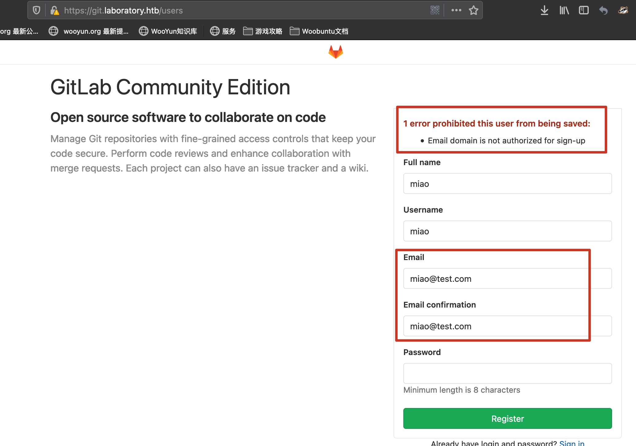Image resolution: width=636 pixels, height=446 pixels.
Task: Open the page actions three-dots menu
Action: pyautogui.click(x=456, y=10)
